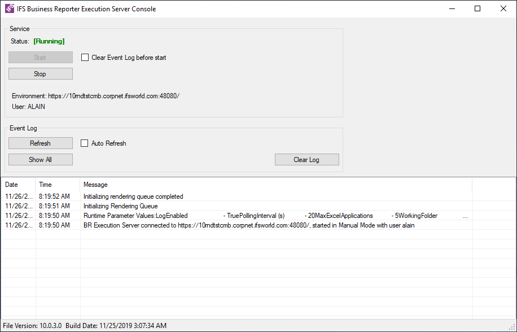Click the File Version status bar text
Image resolution: width=517 pixels, height=332 pixels.
point(32,326)
